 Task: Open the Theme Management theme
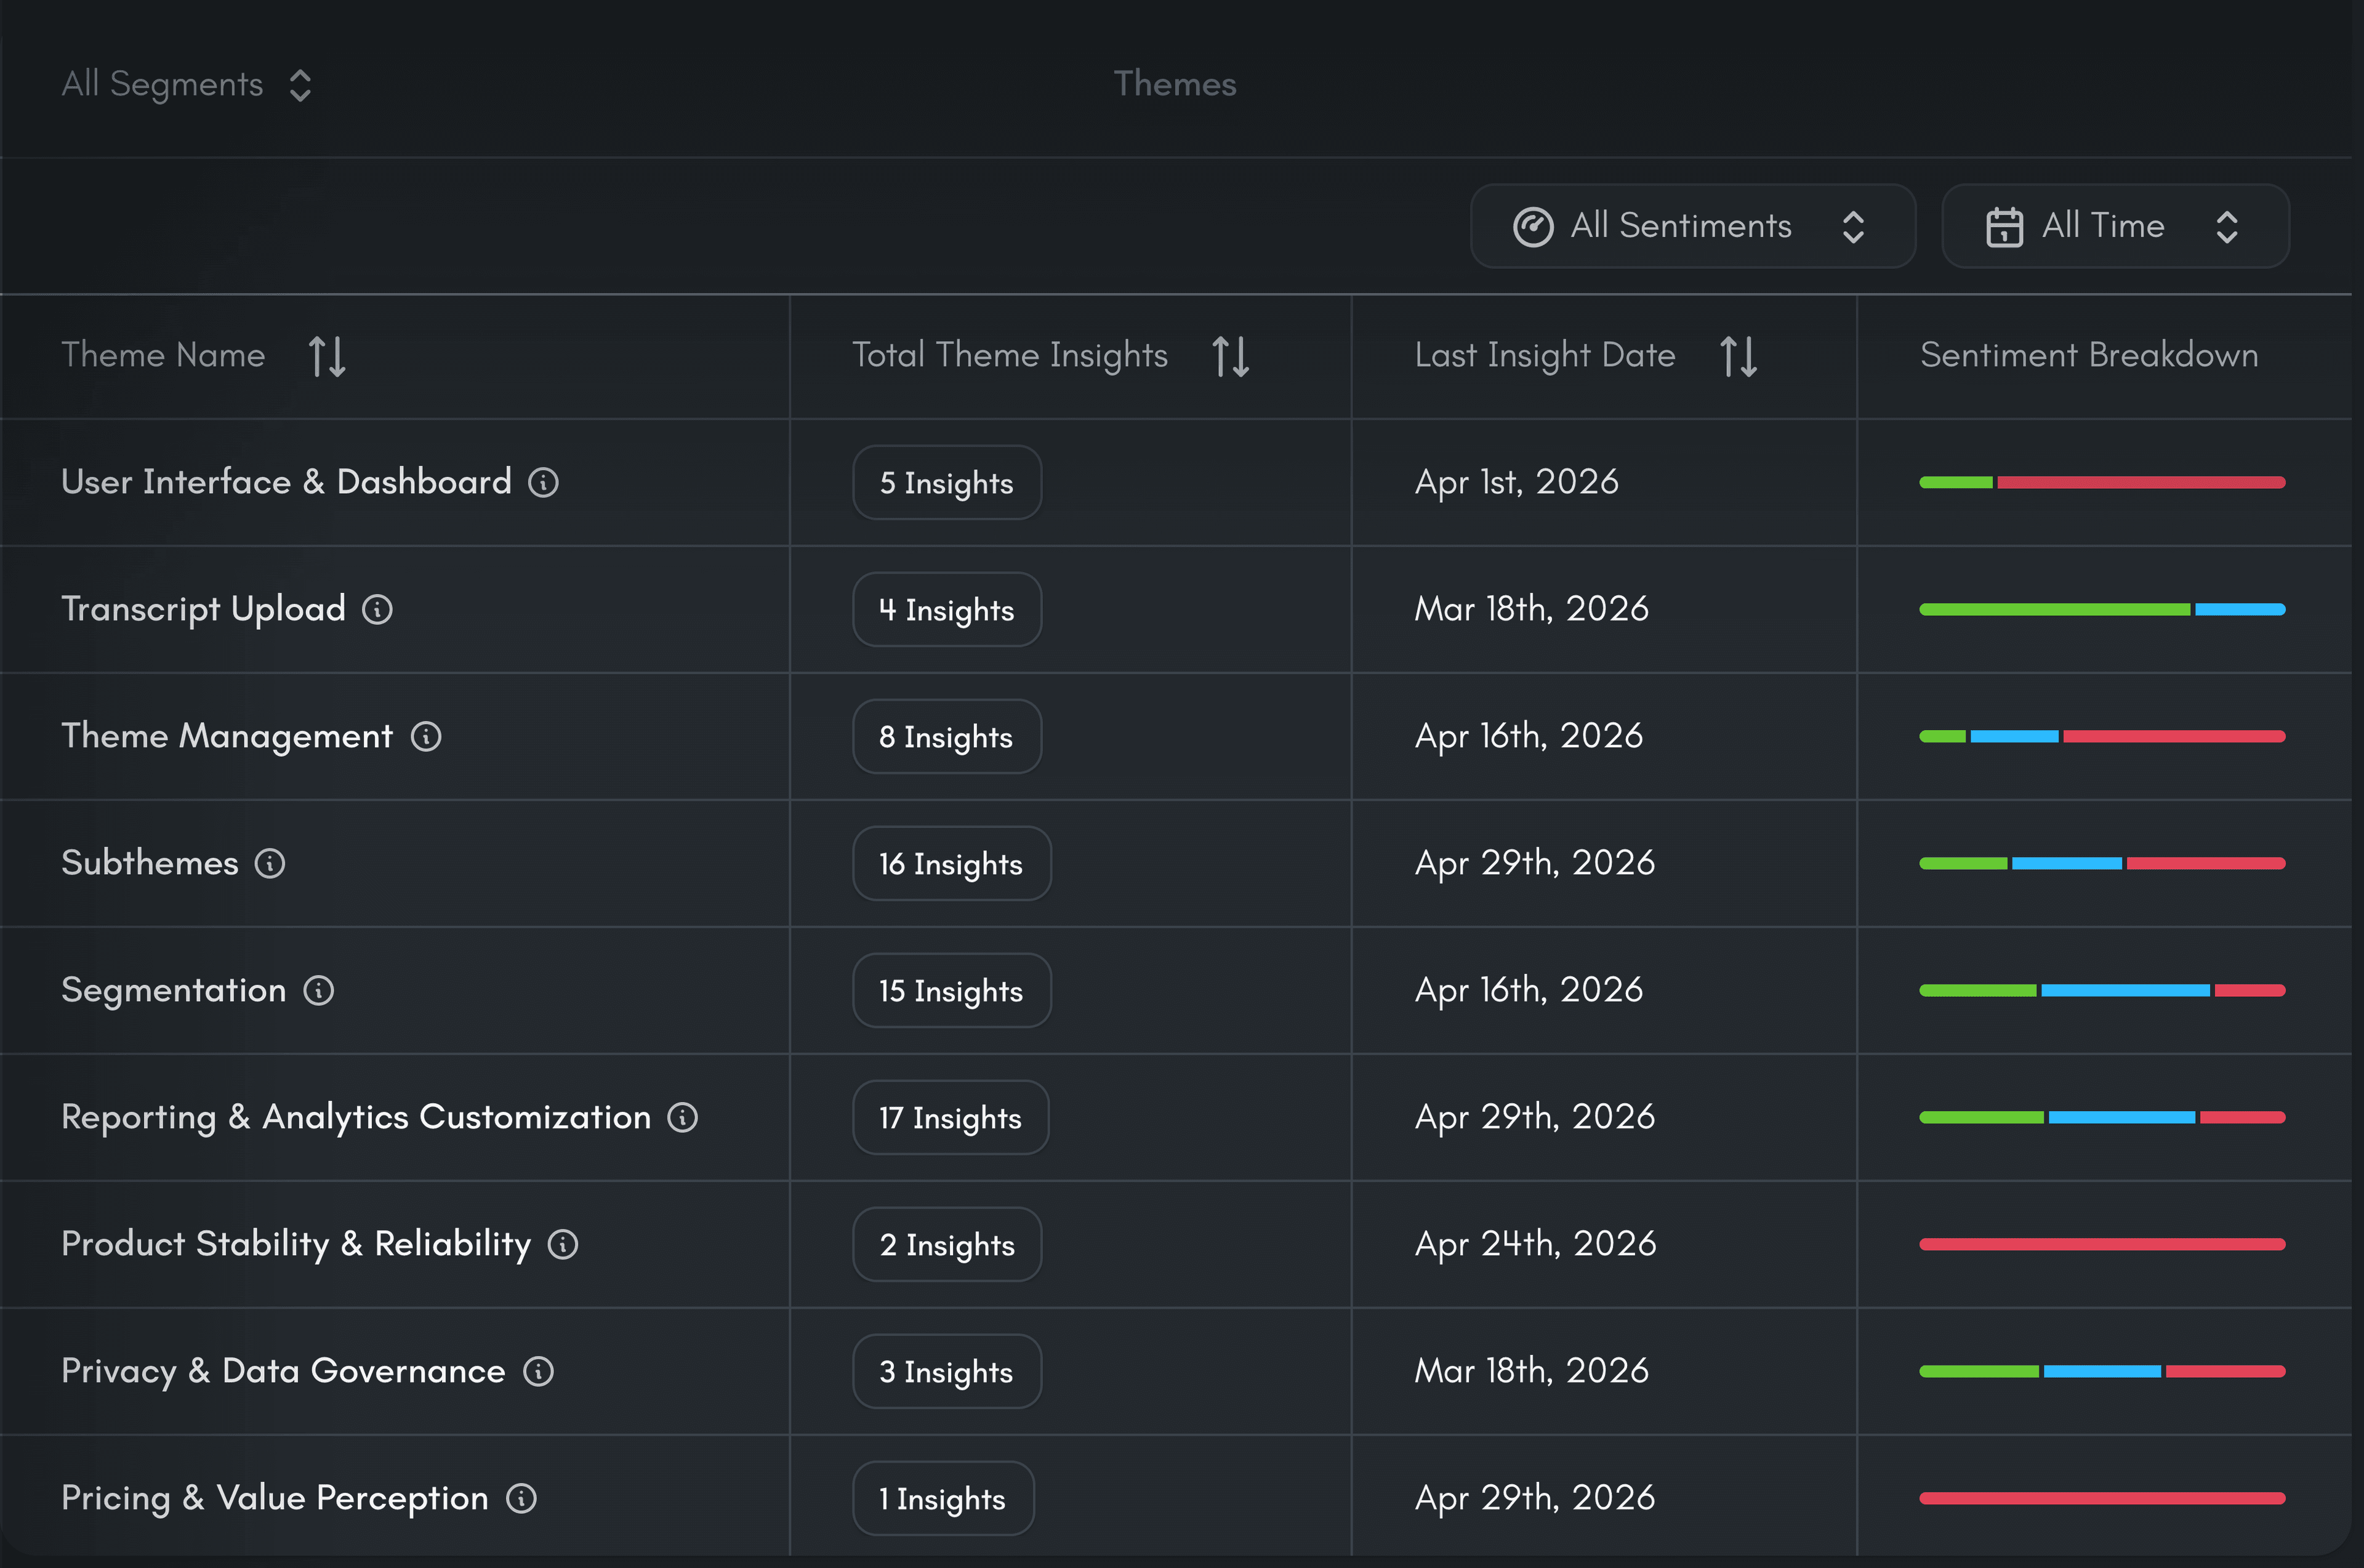coord(227,736)
